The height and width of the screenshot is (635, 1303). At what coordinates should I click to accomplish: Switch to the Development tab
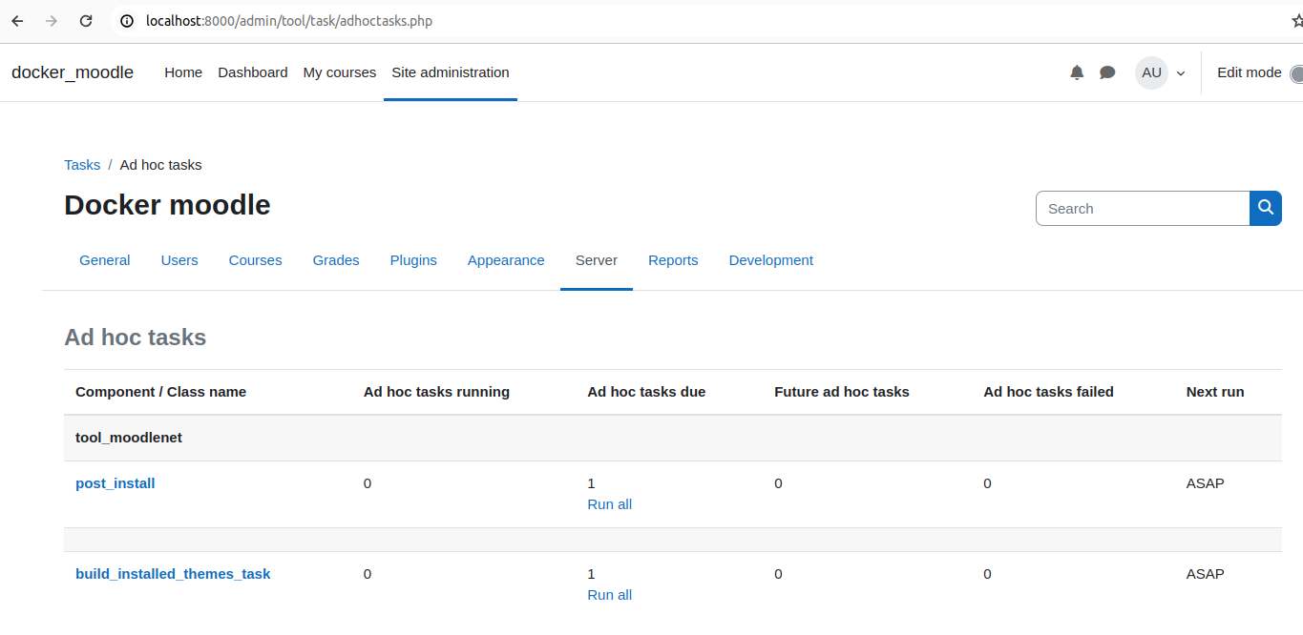click(771, 260)
